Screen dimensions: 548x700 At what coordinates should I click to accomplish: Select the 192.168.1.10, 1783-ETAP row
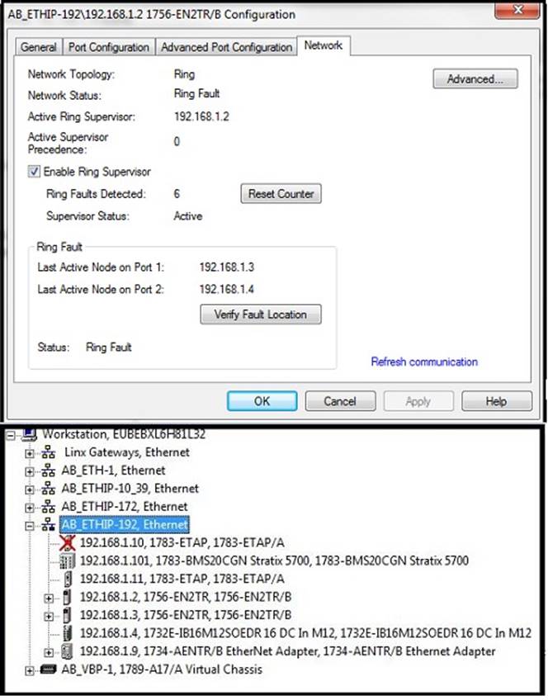pos(182,543)
